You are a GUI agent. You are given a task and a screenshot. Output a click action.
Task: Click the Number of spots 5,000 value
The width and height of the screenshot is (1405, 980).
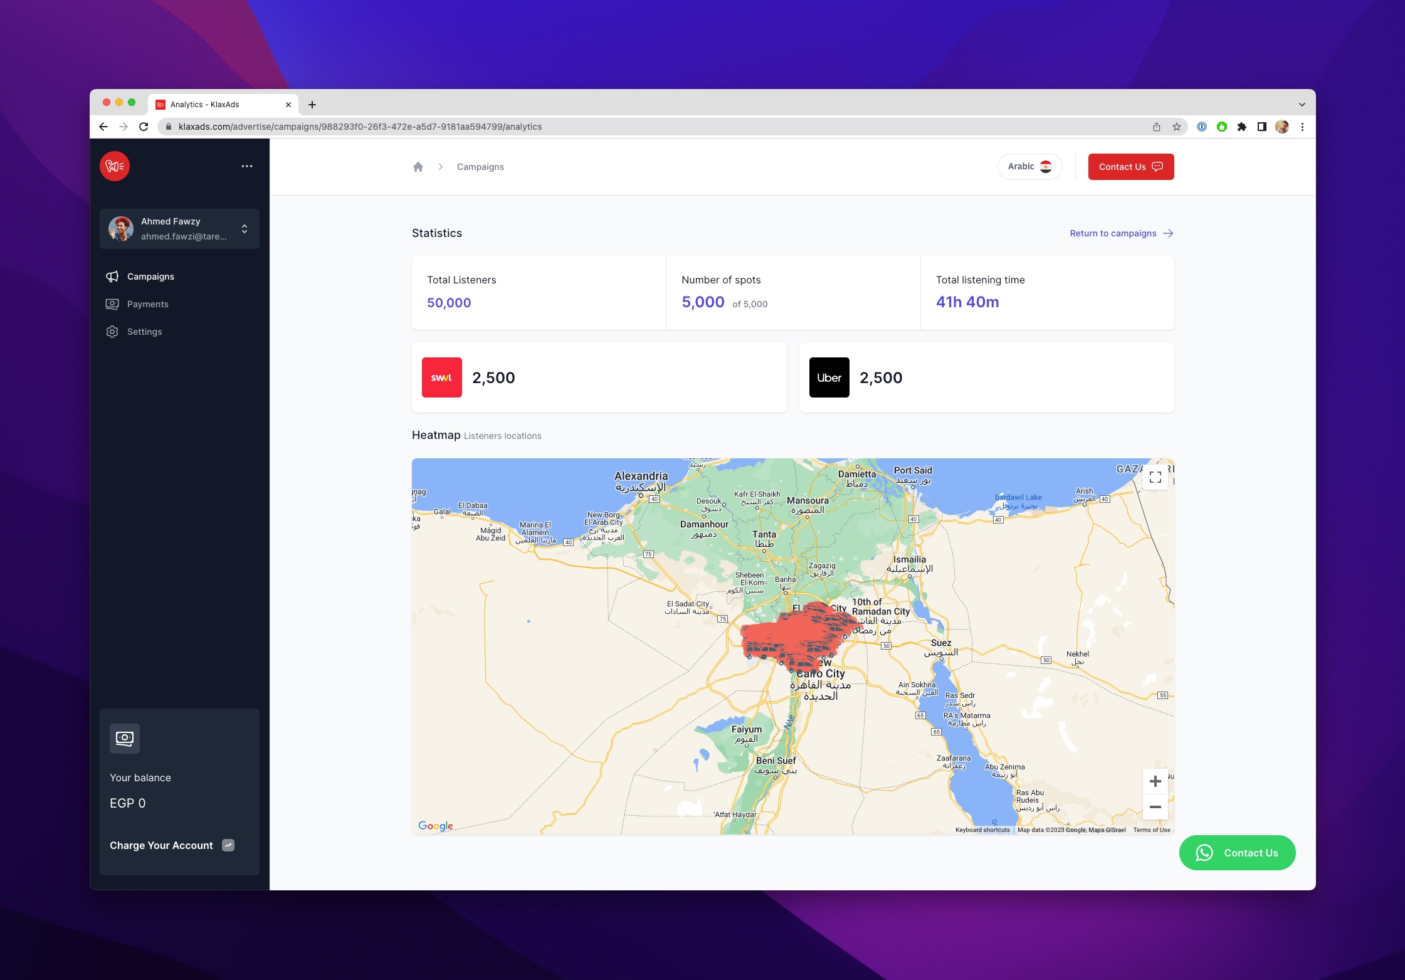click(703, 302)
